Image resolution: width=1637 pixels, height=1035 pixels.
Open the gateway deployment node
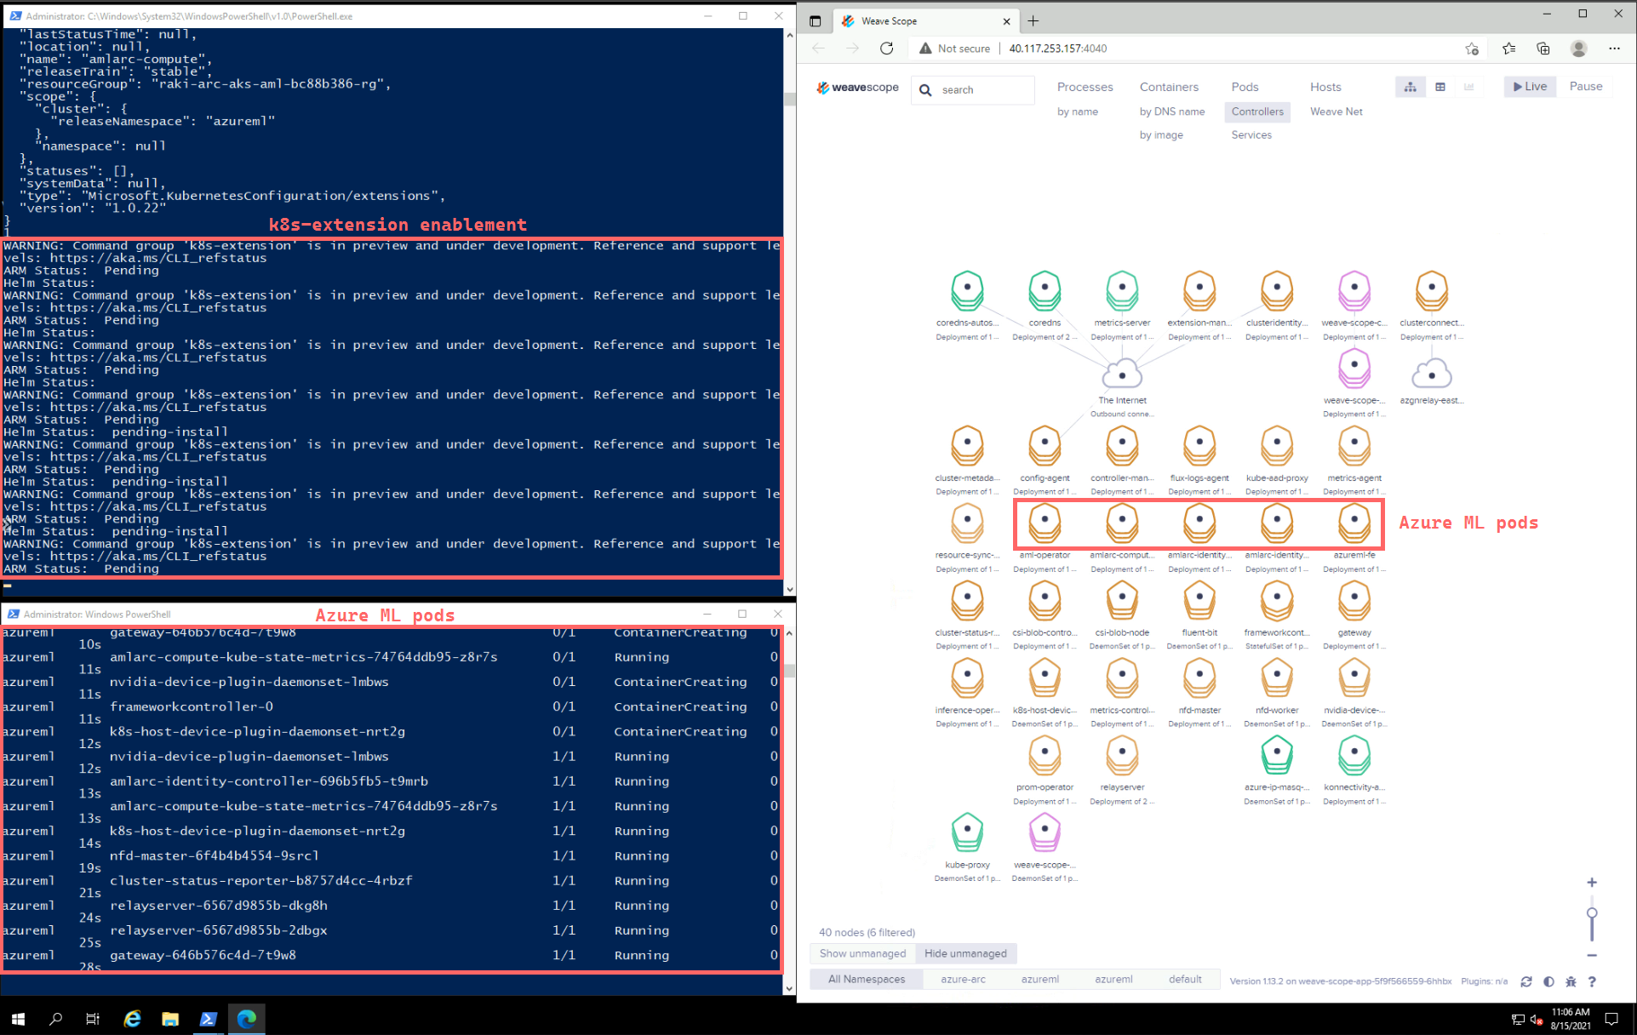[x=1354, y=602]
